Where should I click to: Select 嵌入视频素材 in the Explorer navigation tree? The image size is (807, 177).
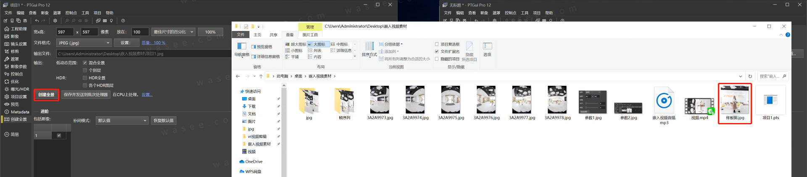point(259,144)
